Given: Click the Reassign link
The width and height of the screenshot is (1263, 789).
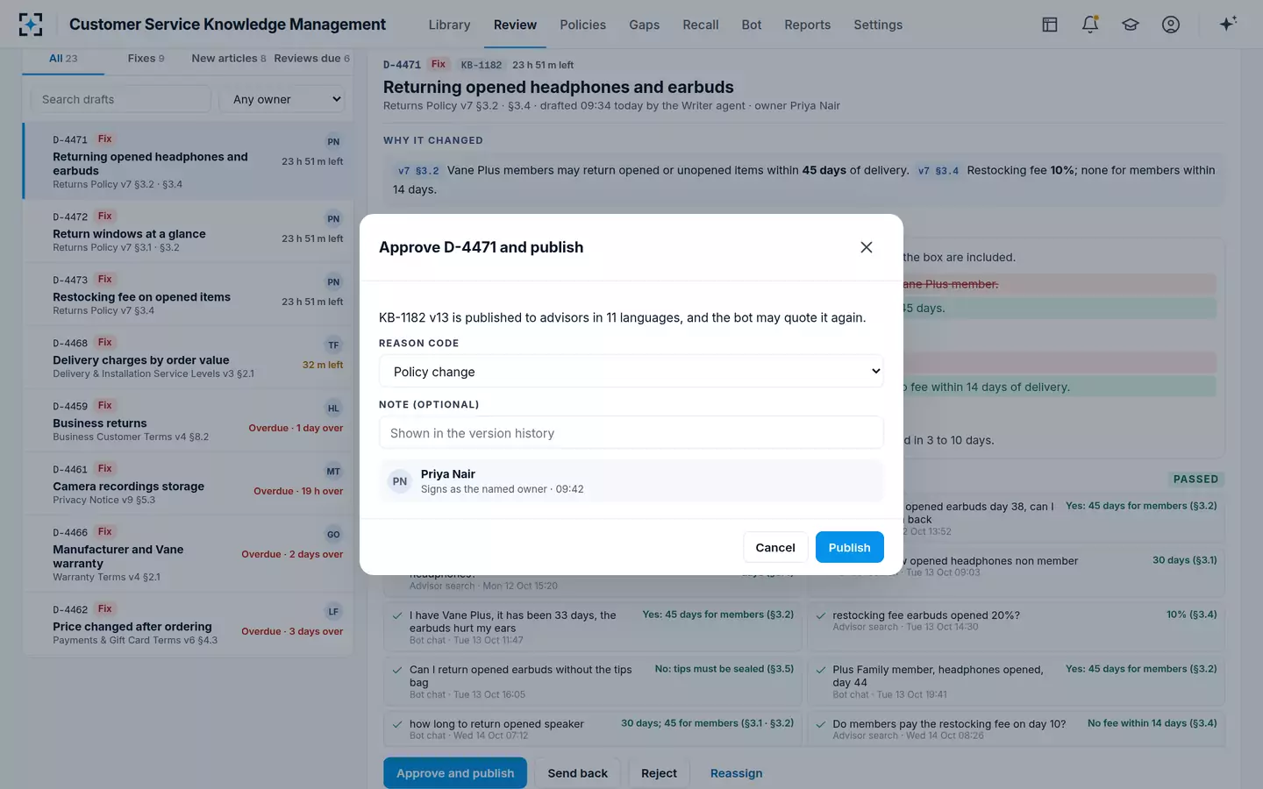Looking at the screenshot, I should [737, 773].
